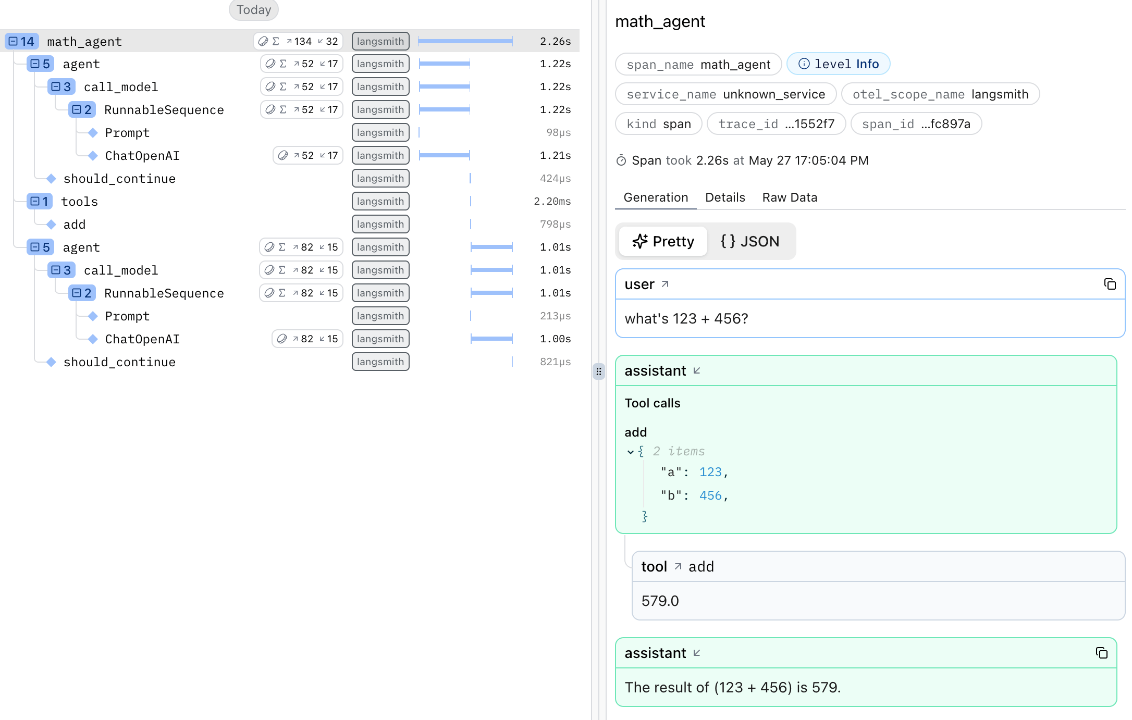Open the Details tab
This screenshot has width=1132, height=720.
725,197
